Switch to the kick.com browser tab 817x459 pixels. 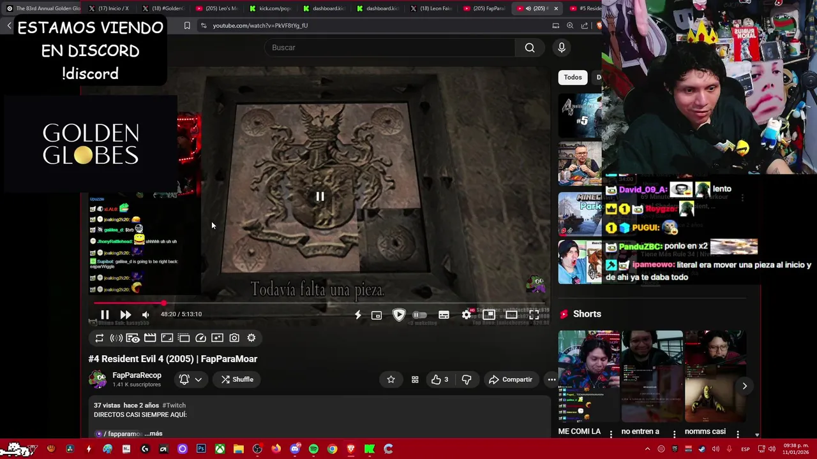[x=270, y=8]
